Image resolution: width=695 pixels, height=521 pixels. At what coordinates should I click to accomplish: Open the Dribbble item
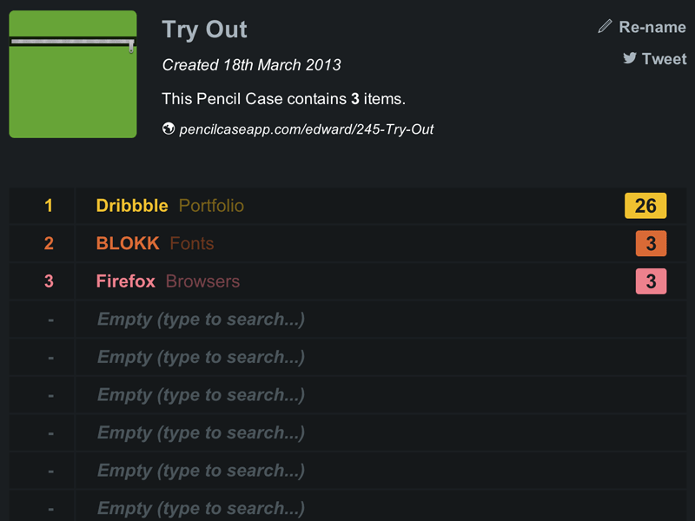click(x=132, y=206)
